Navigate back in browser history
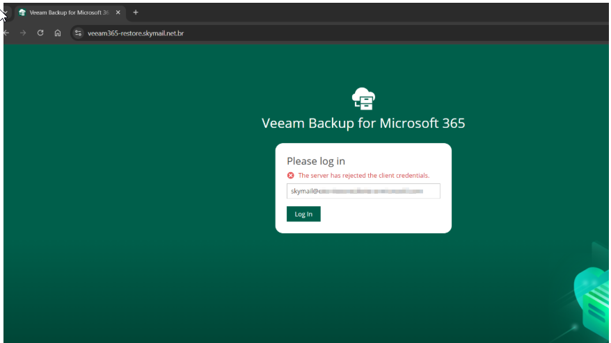Viewport: 611px width, 343px height. [x=6, y=33]
